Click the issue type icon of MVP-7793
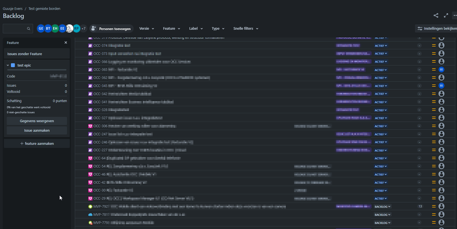Image resolution: width=457 pixels, height=229 pixels. coord(91,223)
